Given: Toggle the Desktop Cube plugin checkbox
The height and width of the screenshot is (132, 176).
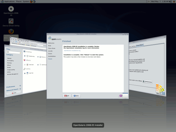Looking at the screenshot, I should tap(25, 56).
